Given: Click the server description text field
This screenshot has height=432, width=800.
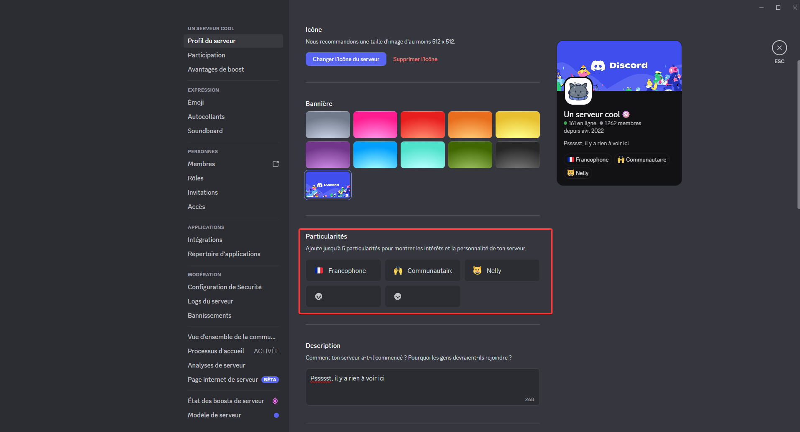Looking at the screenshot, I should (x=422, y=386).
